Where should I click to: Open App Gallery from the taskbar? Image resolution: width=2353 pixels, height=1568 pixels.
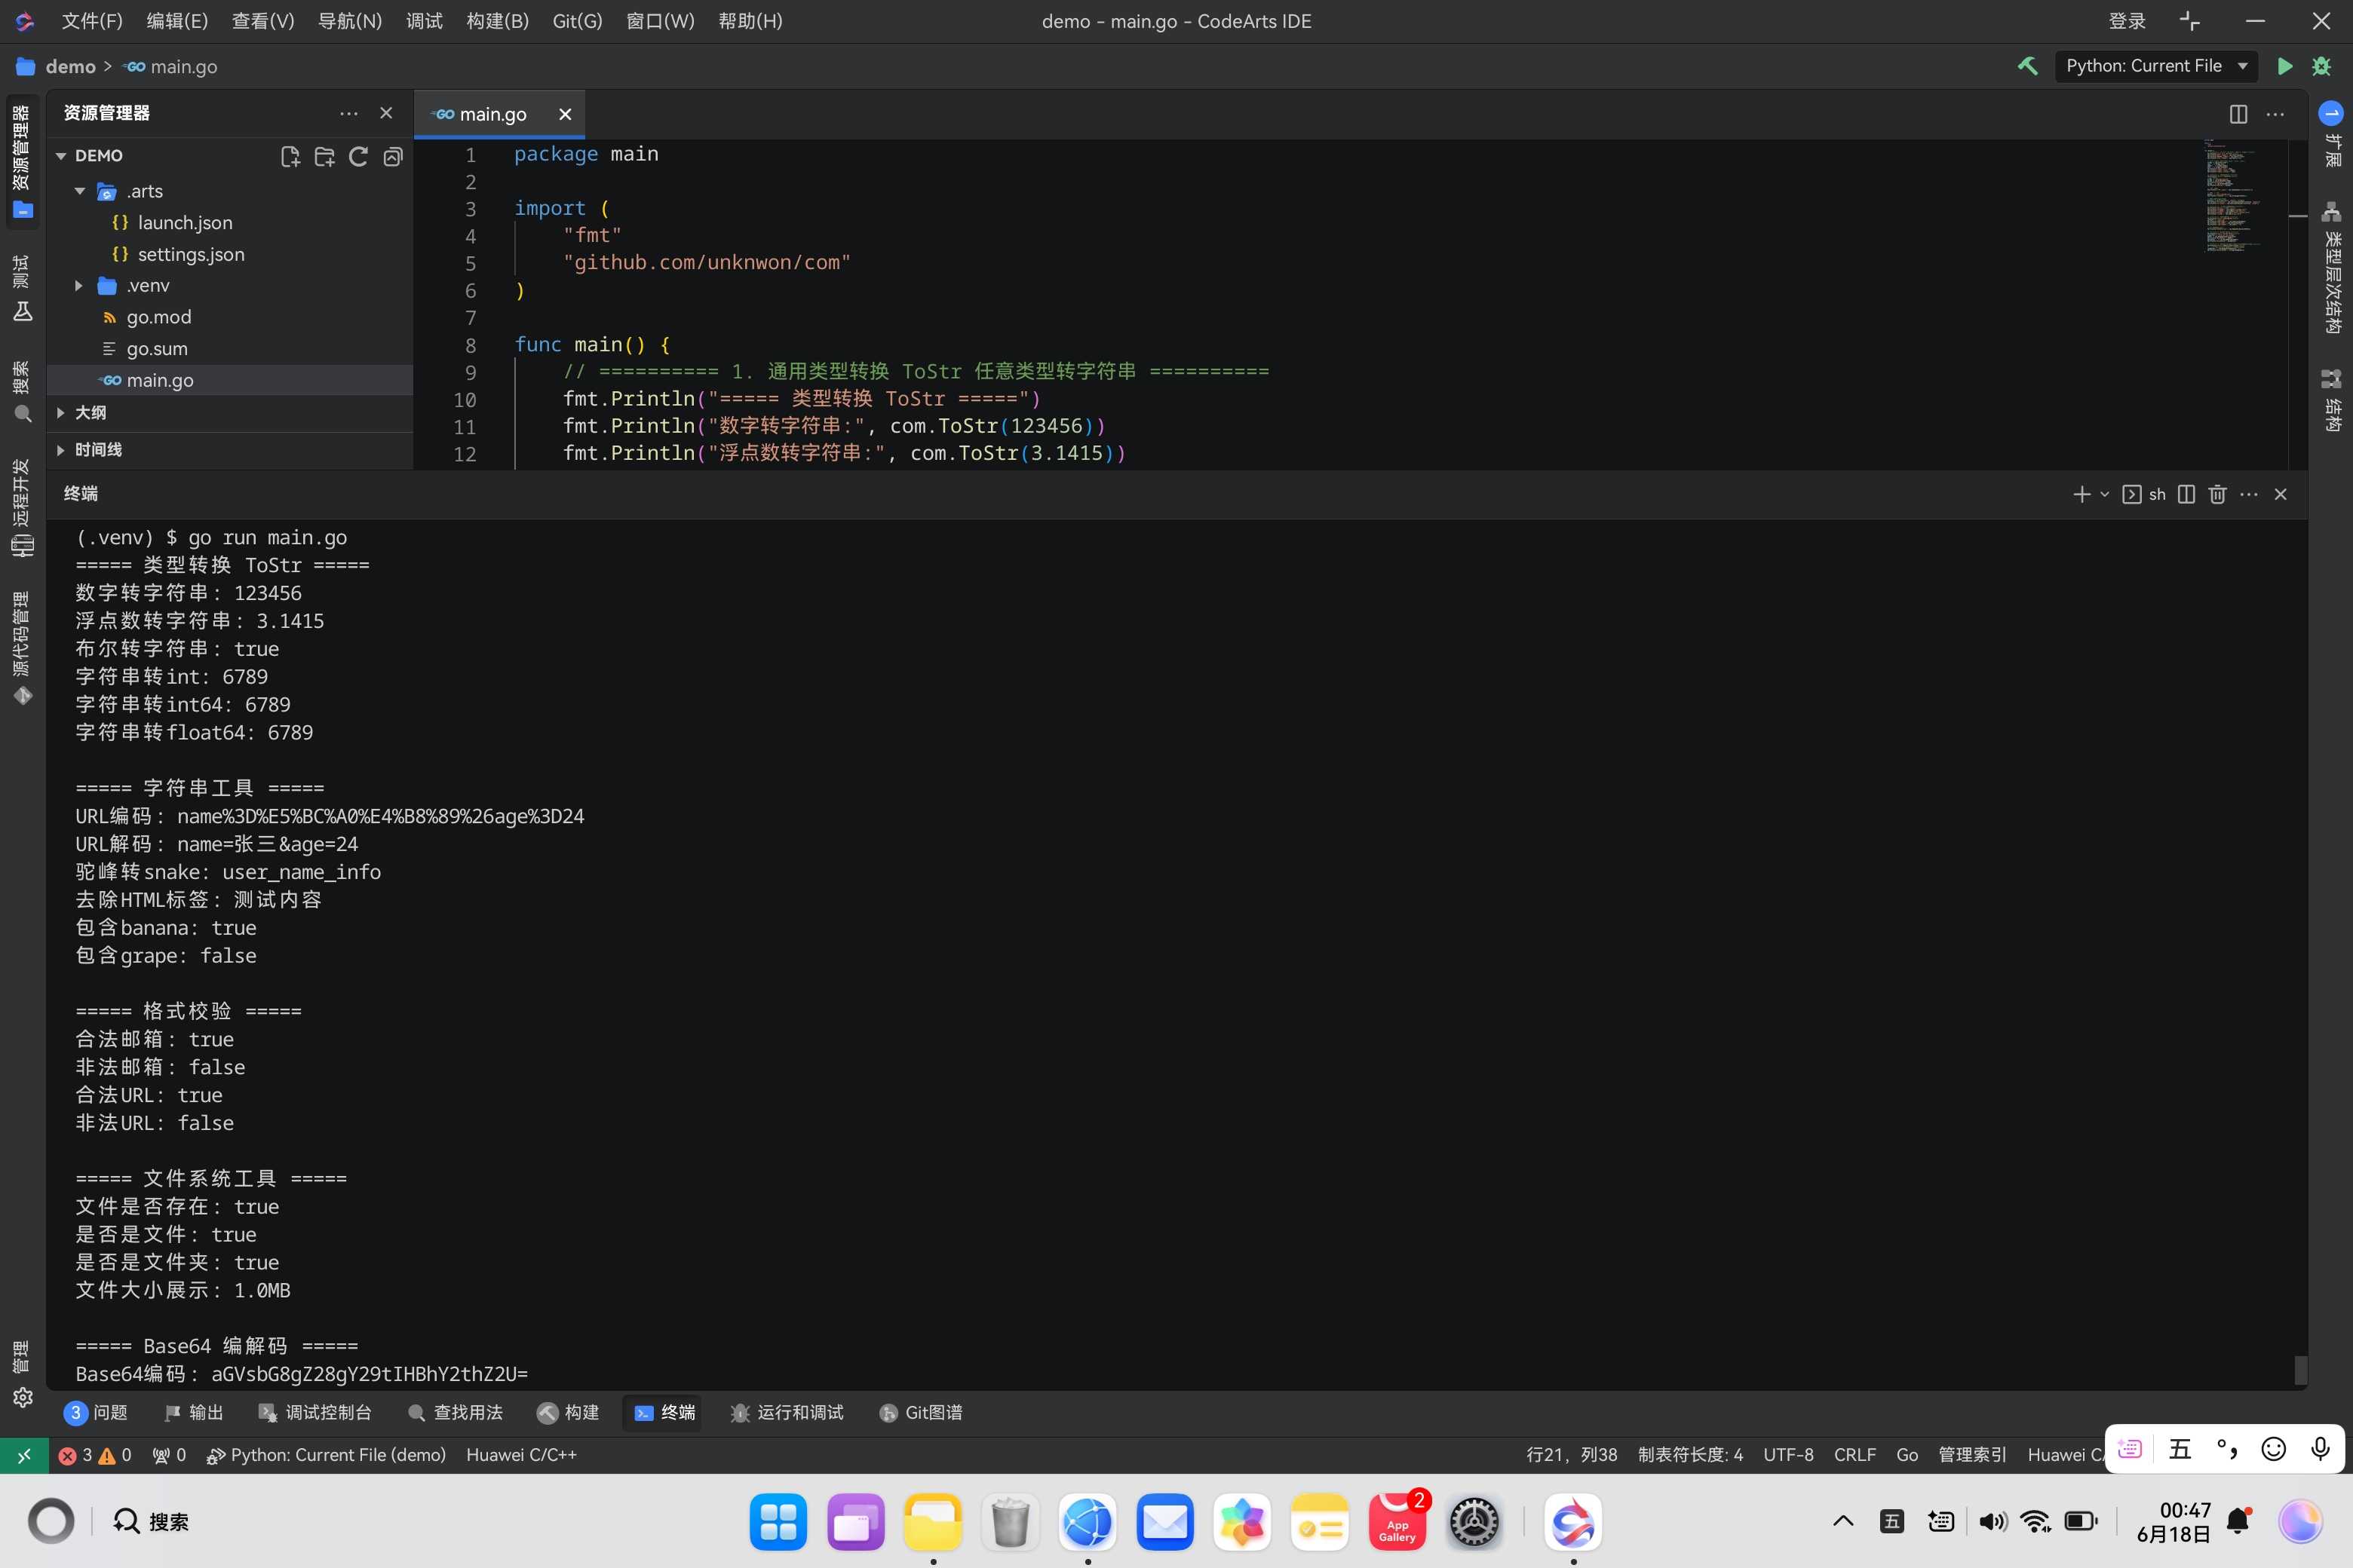pyautogui.click(x=1397, y=1522)
